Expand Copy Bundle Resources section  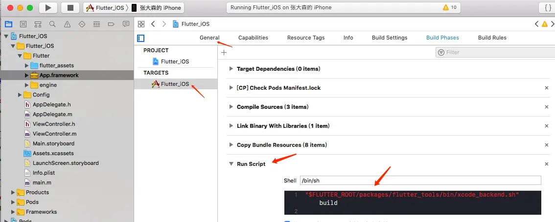click(231, 145)
